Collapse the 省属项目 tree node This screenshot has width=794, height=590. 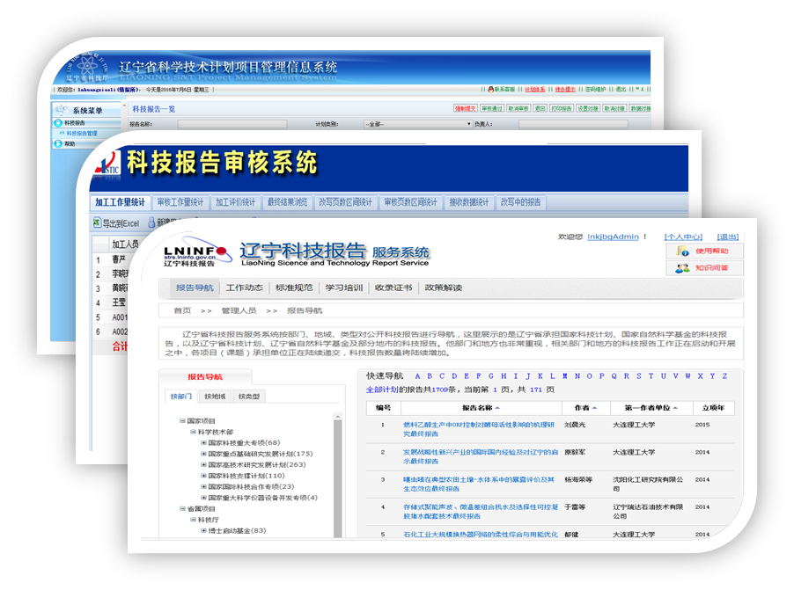(x=182, y=509)
